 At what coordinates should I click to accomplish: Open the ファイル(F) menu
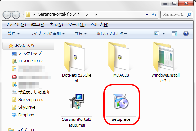tap(16, 25)
